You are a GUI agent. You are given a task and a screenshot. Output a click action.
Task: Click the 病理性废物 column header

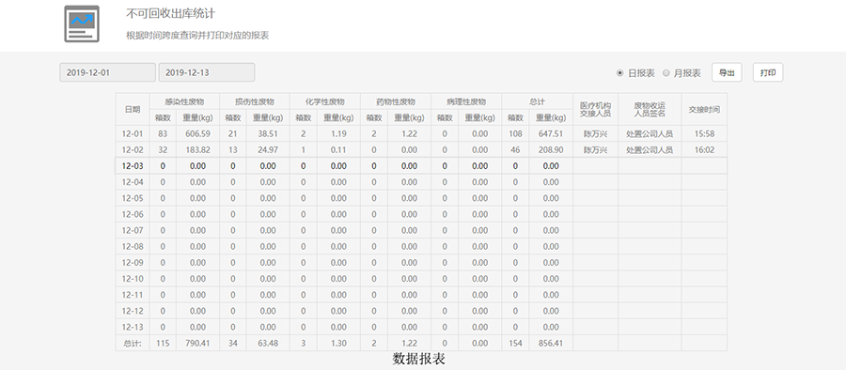(x=466, y=101)
